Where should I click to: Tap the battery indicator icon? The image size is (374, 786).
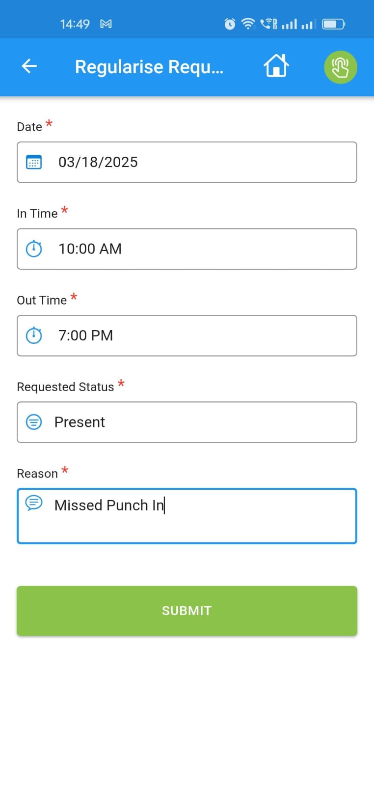click(x=334, y=24)
